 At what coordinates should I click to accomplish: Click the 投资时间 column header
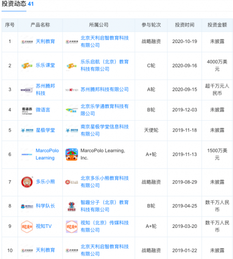184,25
